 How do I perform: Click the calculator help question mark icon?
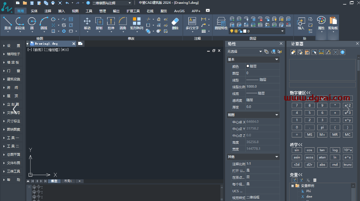(342, 52)
